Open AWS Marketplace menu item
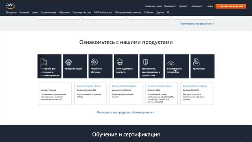252x142 pixels. (x=103, y=12)
